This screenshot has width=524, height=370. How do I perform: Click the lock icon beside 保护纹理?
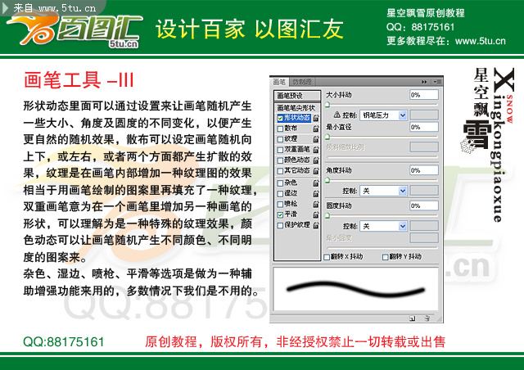pos(317,224)
